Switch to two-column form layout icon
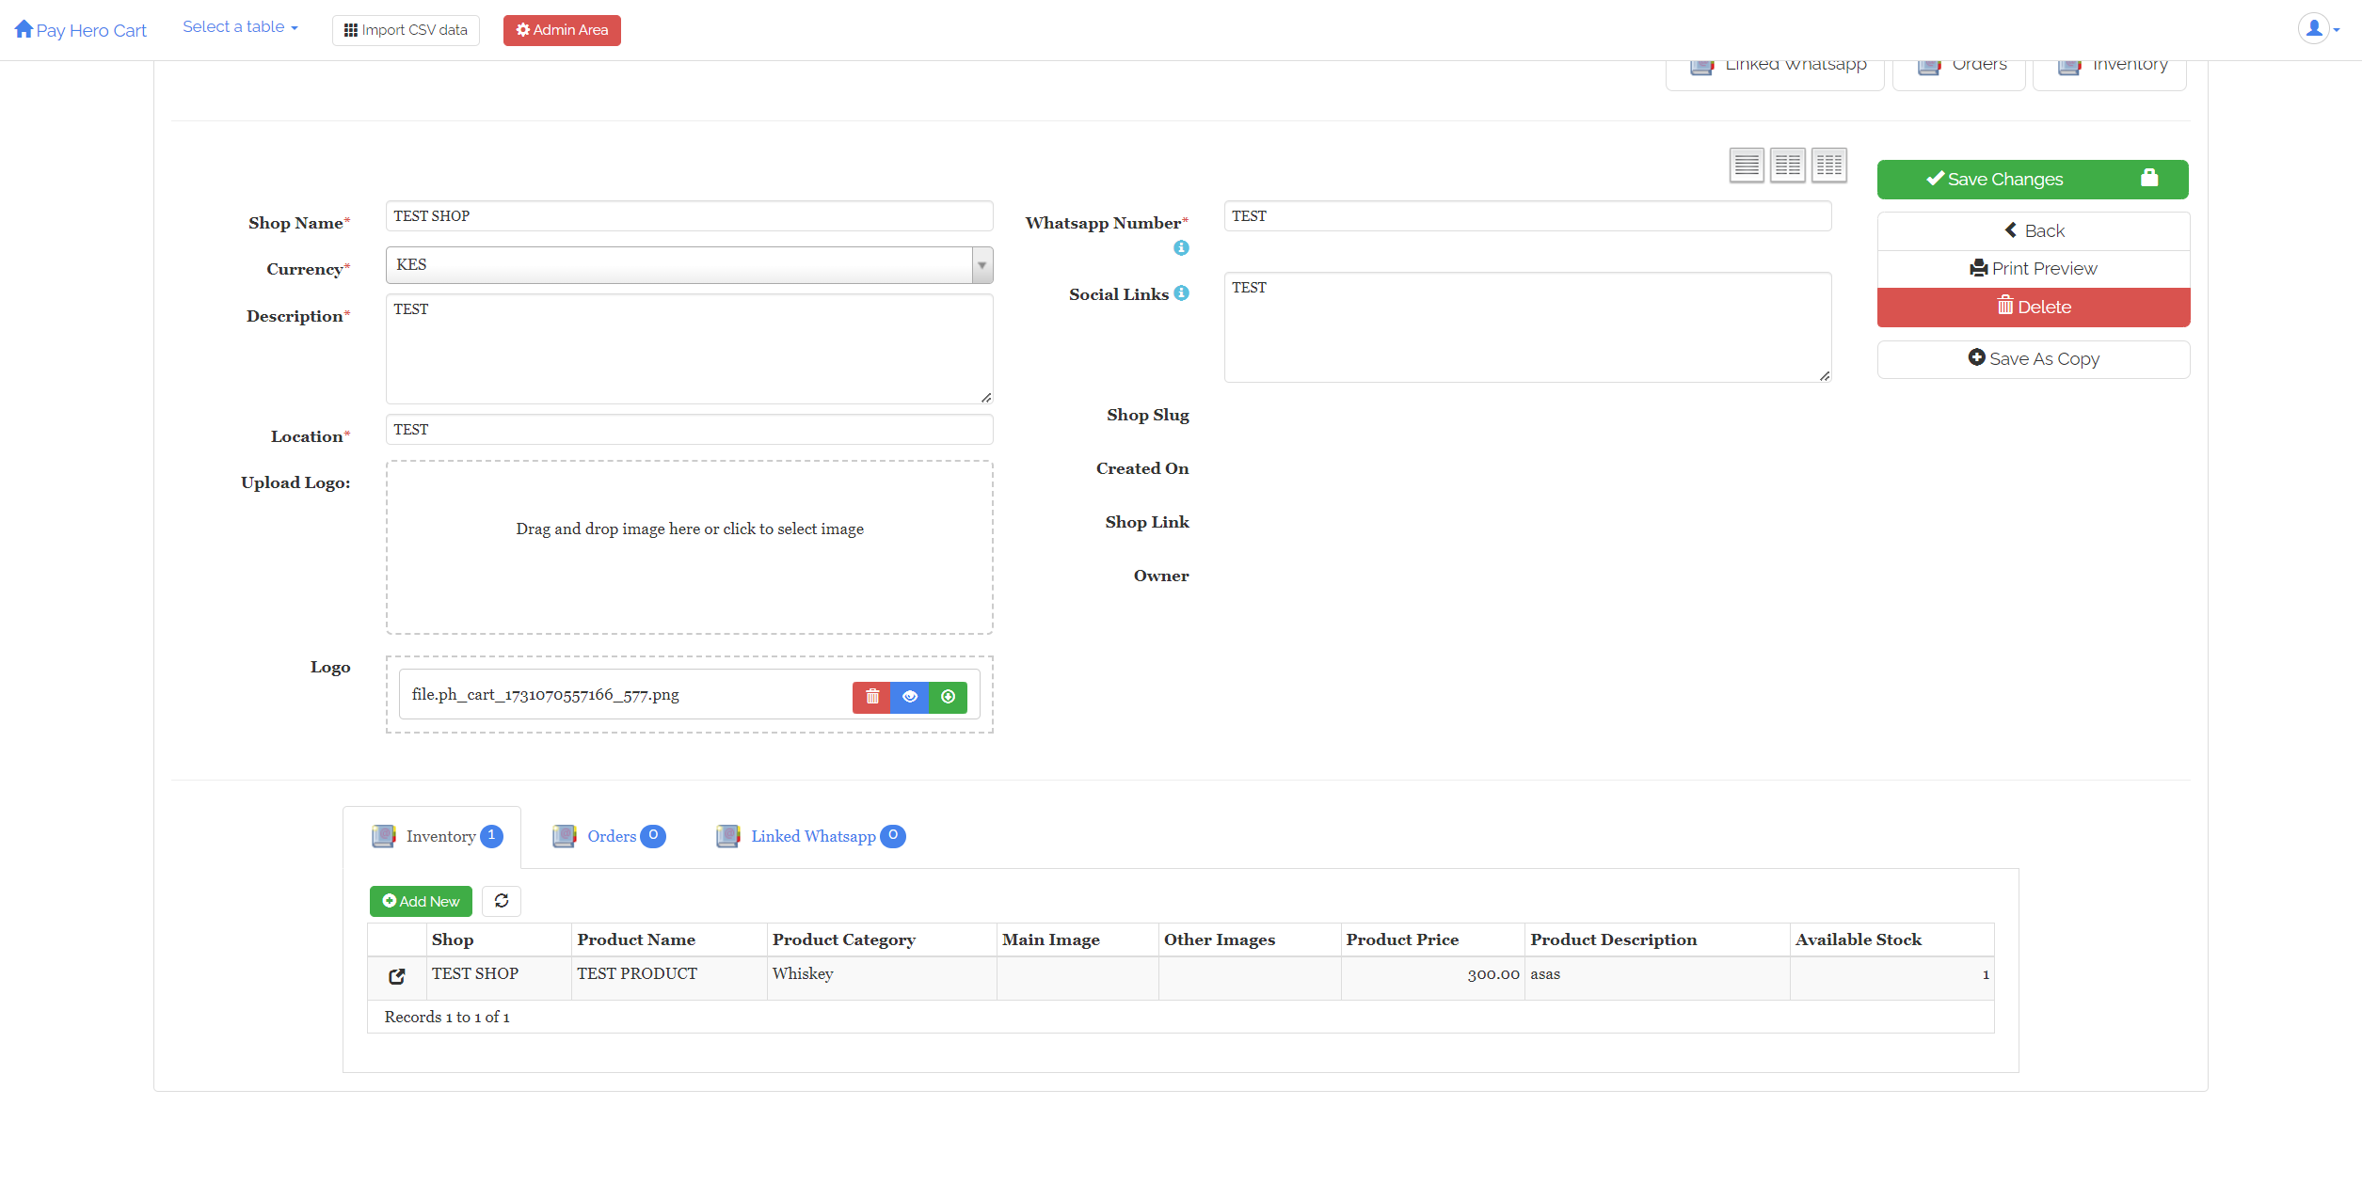This screenshot has height=1200, width=2362. pos(1787,166)
